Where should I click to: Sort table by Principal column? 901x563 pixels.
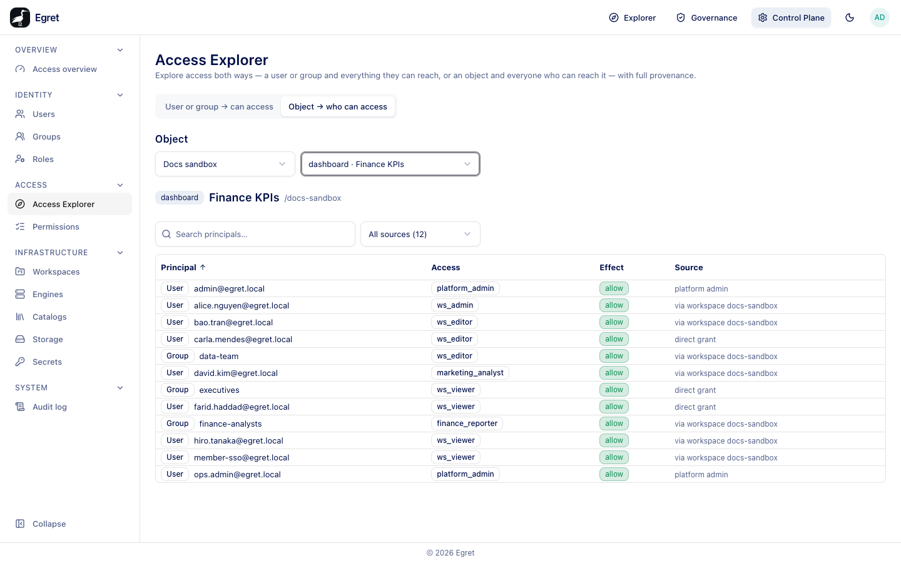click(x=183, y=268)
